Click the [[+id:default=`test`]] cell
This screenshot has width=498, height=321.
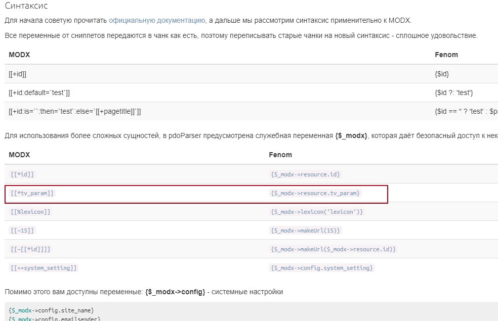pyautogui.click(x=39, y=93)
